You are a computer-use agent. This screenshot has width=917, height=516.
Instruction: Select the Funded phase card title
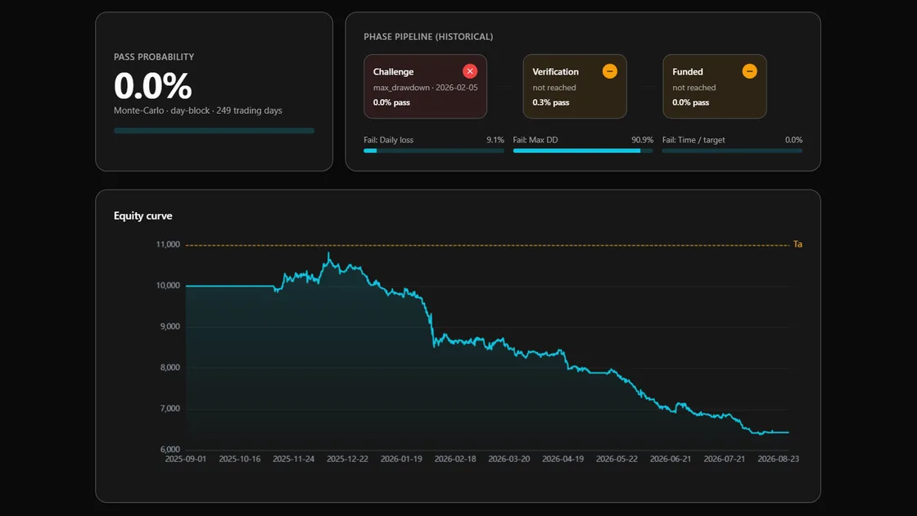pyautogui.click(x=687, y=71)
